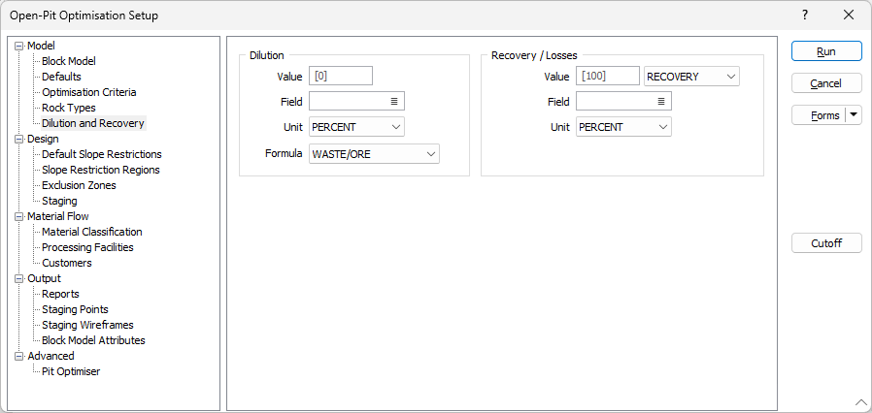Select Rock Types tree item
This screenshot has width=872, height=413.
[x=69, y=108]
